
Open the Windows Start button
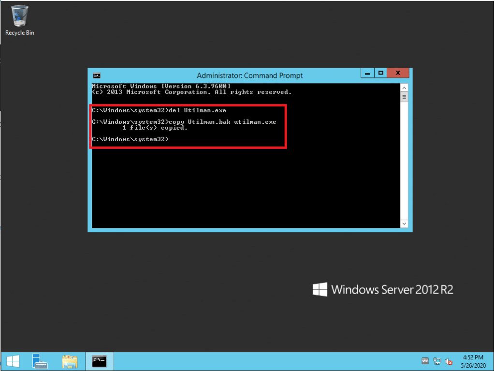pyautogui.click(x=13, y=361)
